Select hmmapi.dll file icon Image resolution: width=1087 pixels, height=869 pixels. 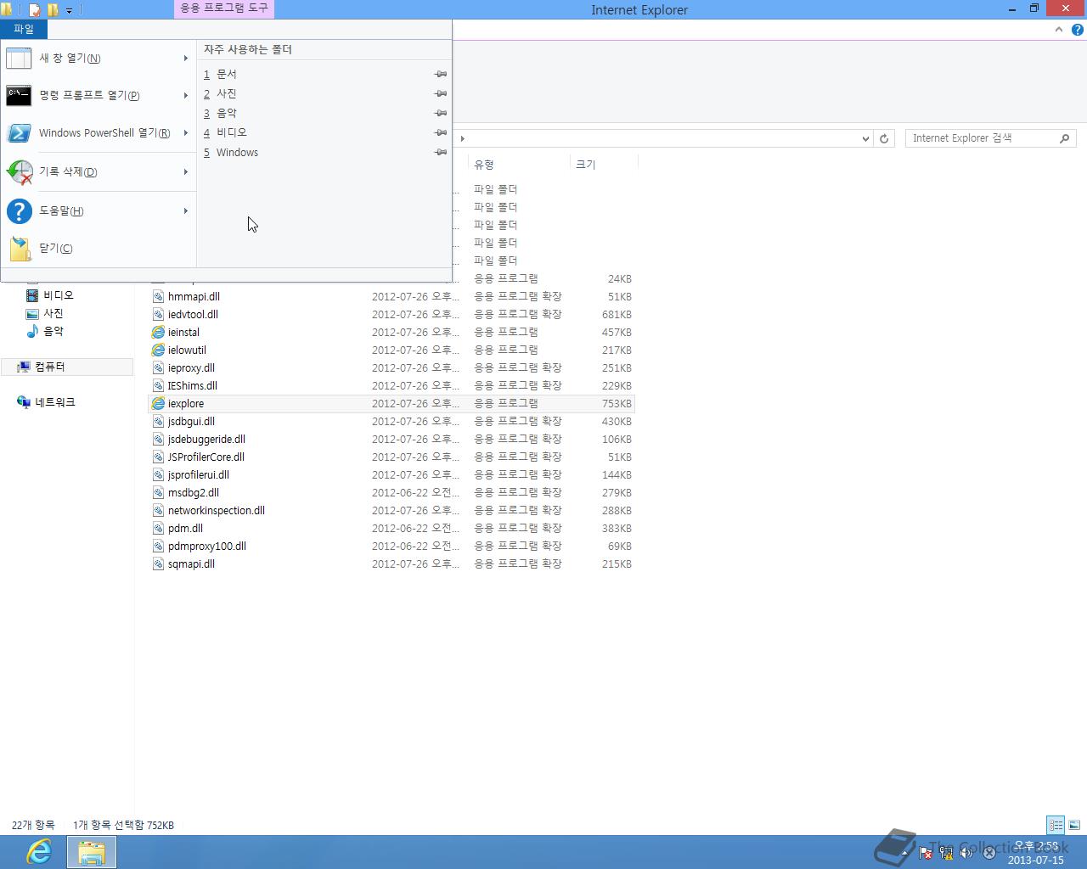158,297
